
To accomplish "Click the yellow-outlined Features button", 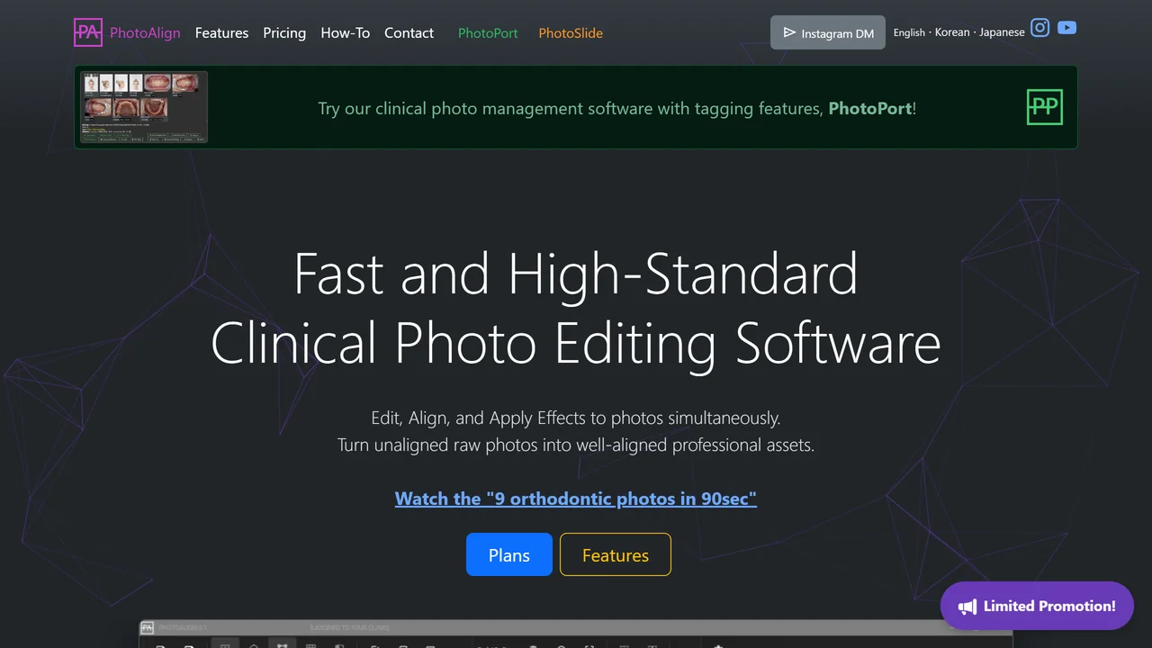I will coord(616,554).
